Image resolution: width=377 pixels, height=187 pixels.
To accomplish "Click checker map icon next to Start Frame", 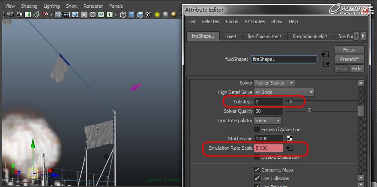I will point(290,139).
